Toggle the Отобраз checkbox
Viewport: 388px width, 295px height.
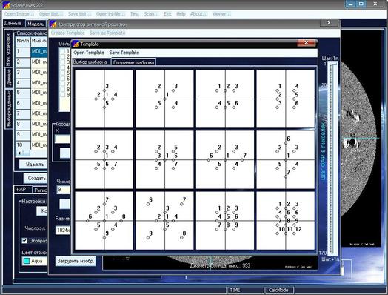pyautogui.click(x=24, y=240)
